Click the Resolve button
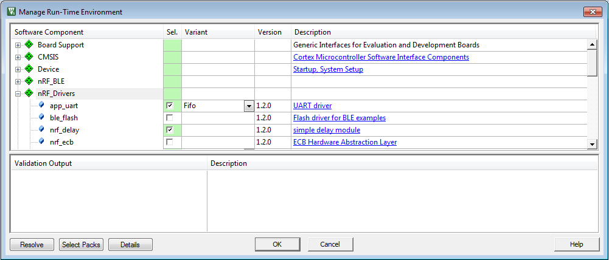 tap(32, 244)
